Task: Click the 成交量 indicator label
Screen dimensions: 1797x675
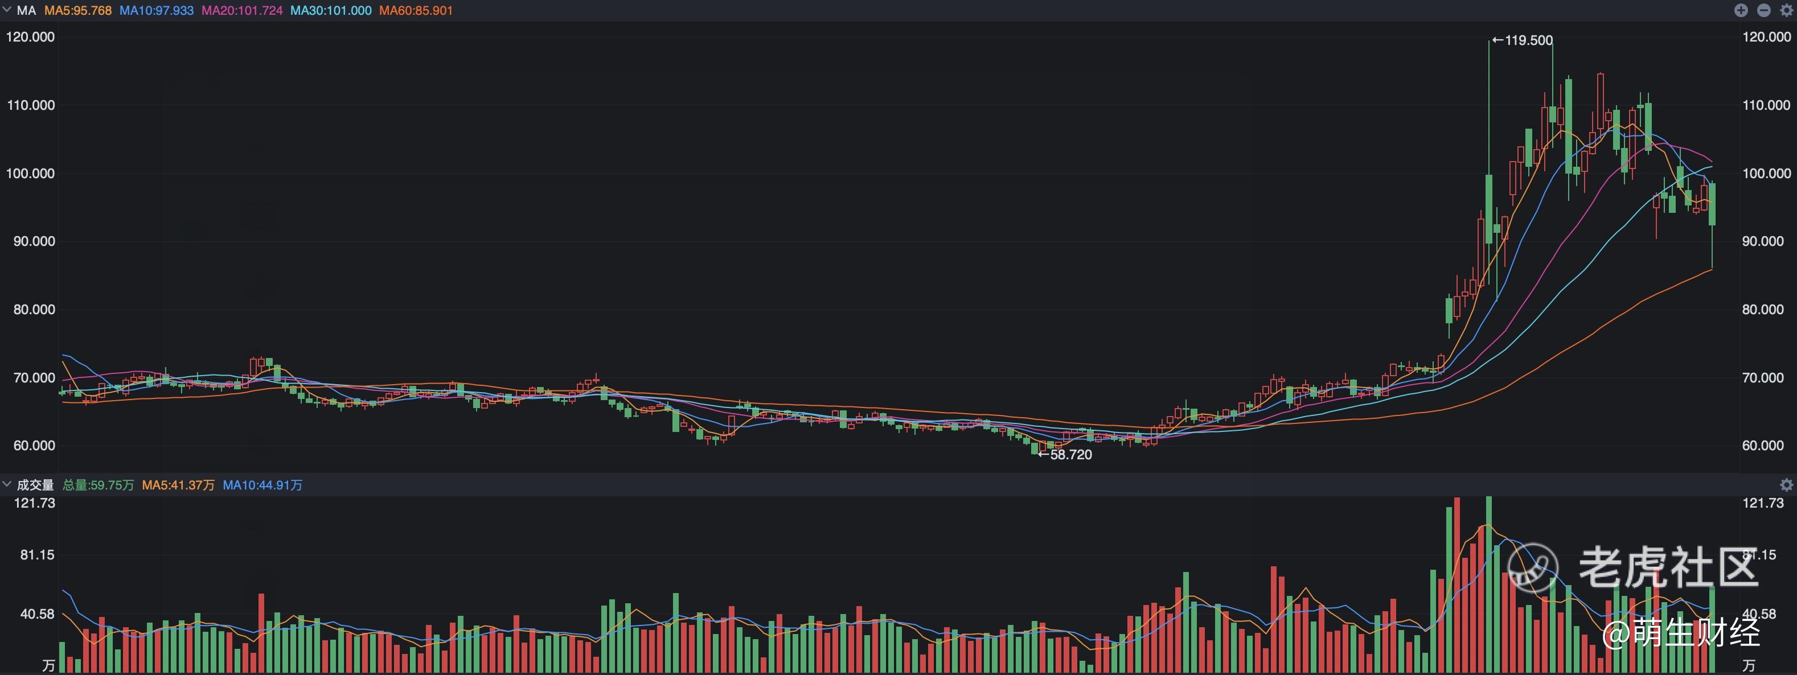Action: point(35,485)
